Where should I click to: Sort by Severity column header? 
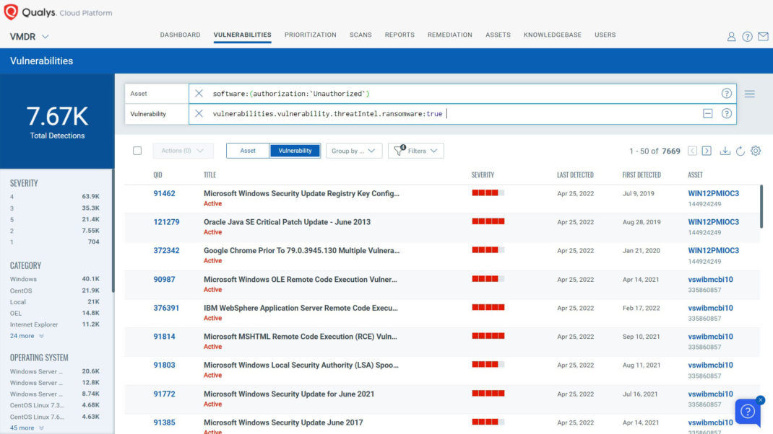(482, 174)
